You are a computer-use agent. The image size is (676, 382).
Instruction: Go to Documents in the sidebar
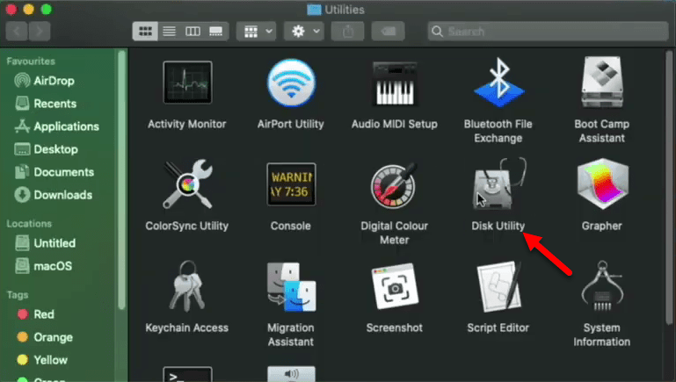(54, 172)
